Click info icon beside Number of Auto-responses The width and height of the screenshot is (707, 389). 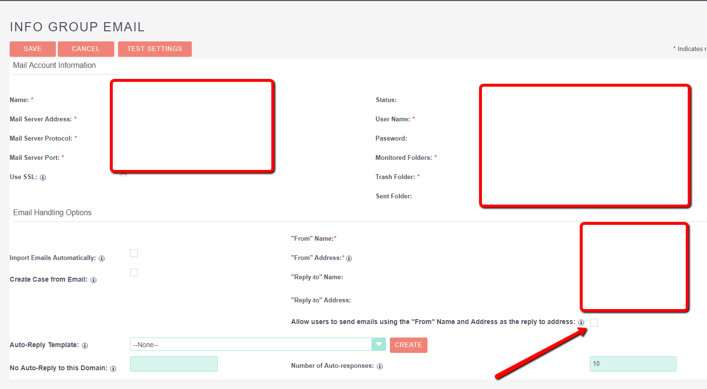click(x=380, y=366)
